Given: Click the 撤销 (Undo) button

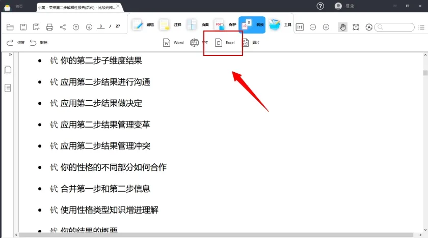Looking at the screenshot, I should coord(39,43).
